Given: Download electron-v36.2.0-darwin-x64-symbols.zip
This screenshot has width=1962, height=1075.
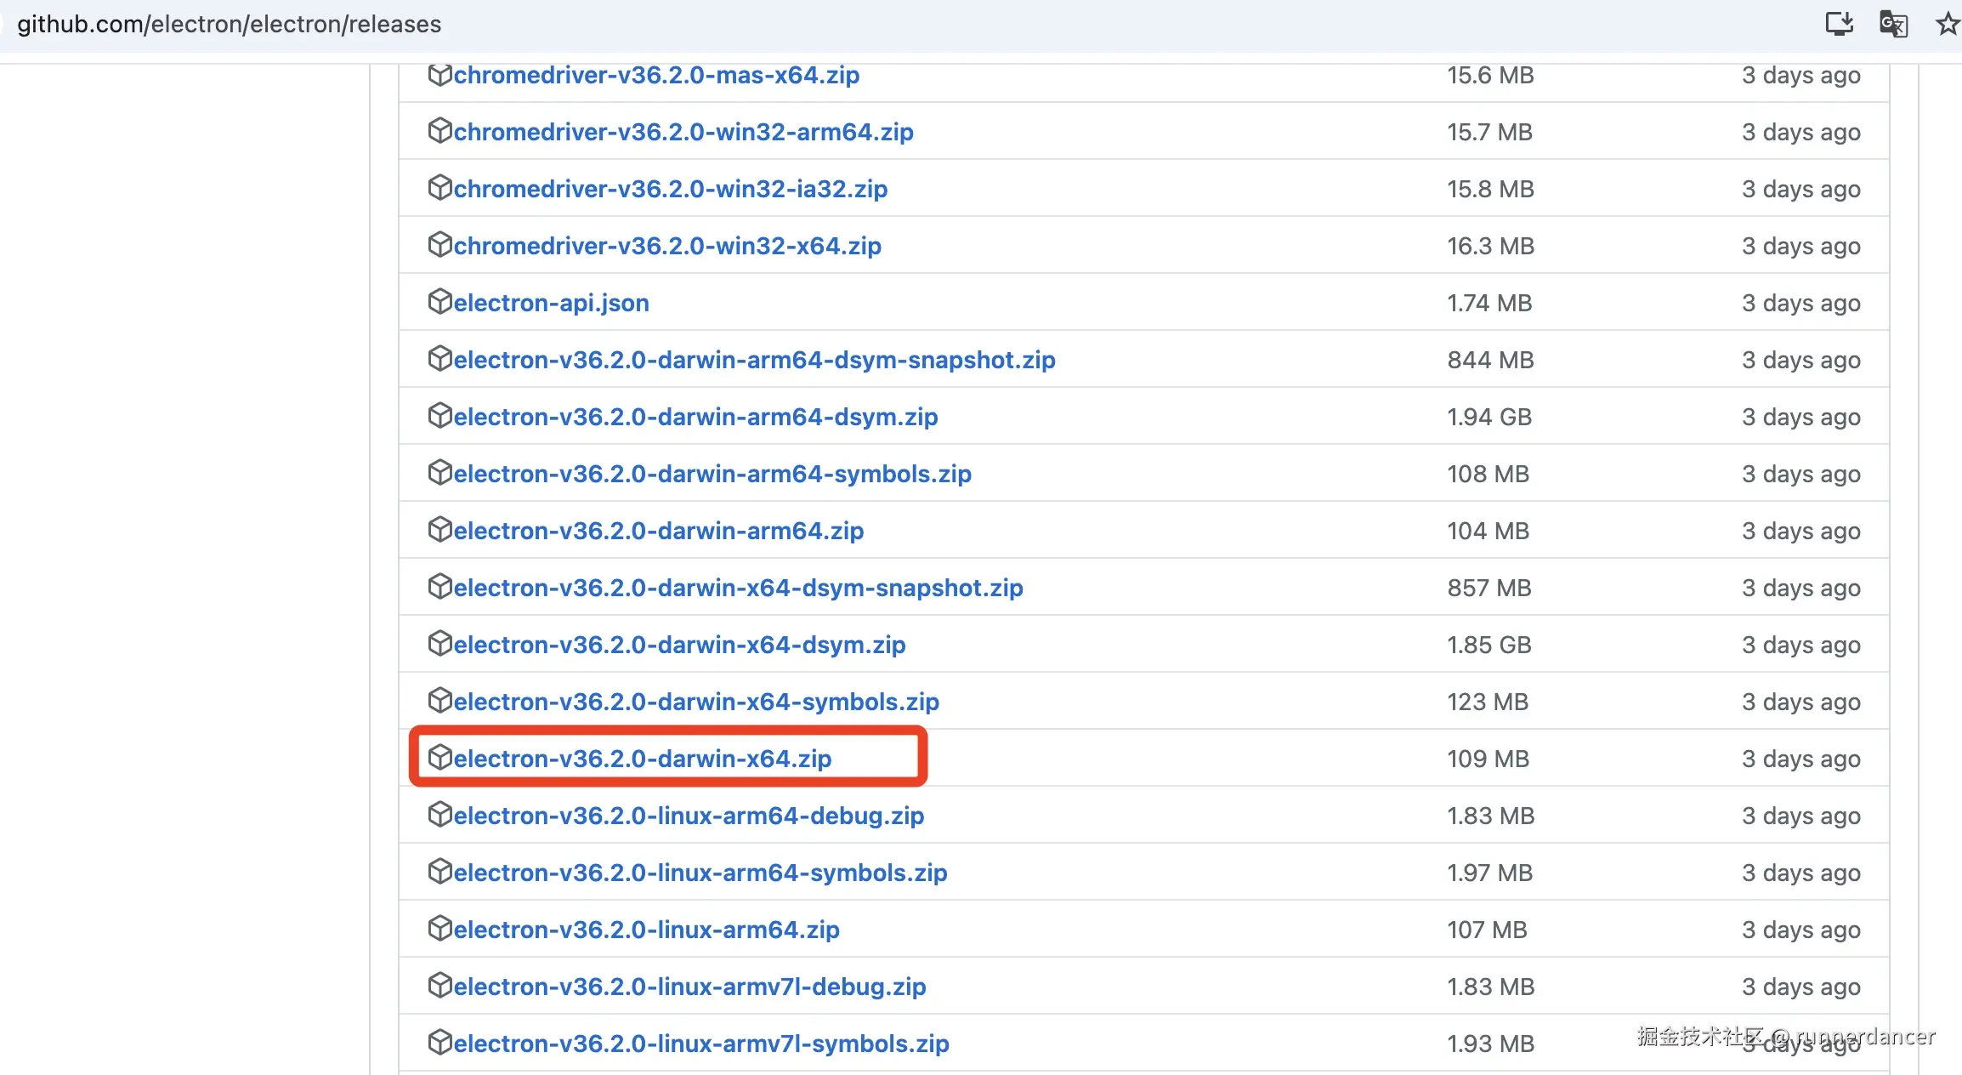Looking at the screenshot, I should [x=696, y=702].
